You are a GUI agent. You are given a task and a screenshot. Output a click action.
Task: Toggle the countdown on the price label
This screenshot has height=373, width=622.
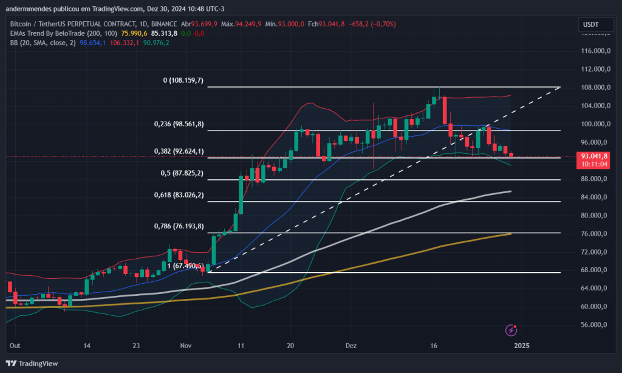(594, 163)
